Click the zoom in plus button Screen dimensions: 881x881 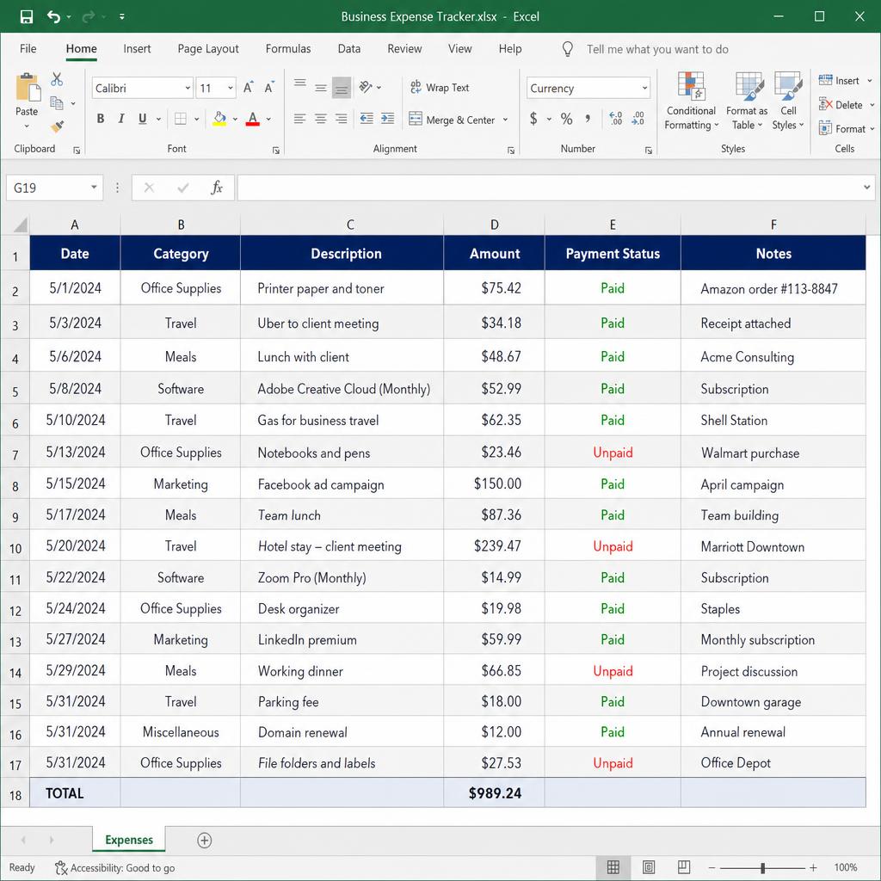813,867
